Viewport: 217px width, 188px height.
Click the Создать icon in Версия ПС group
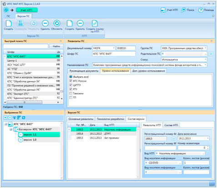pyautogui.click(x=9, y=24)
